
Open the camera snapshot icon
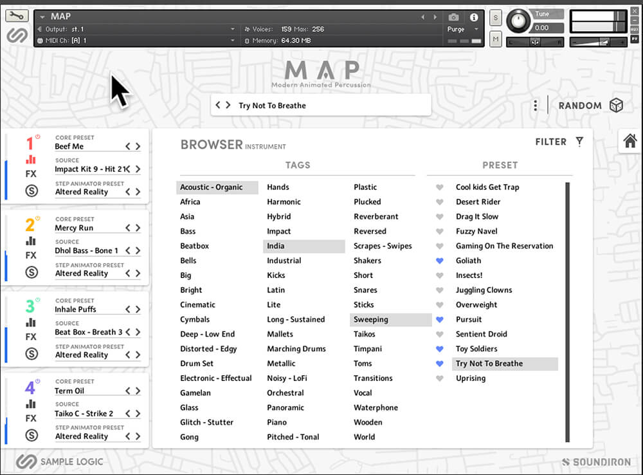click(454, 17)
